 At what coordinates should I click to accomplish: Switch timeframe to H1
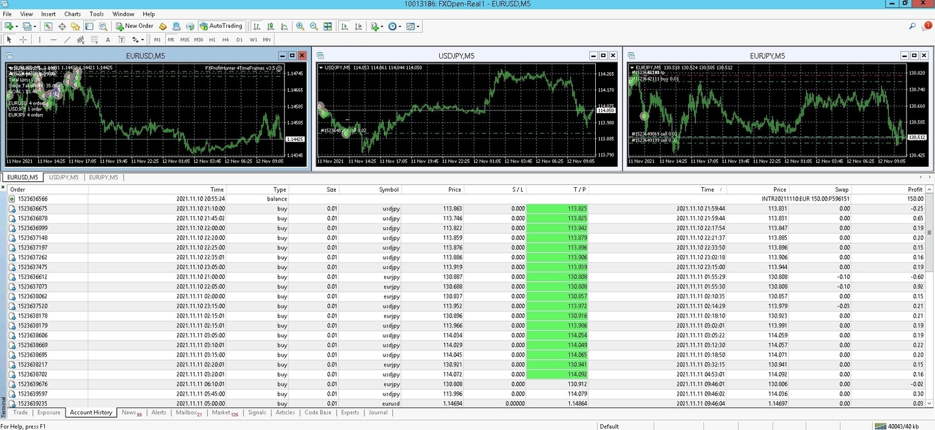tap(212, 40)
